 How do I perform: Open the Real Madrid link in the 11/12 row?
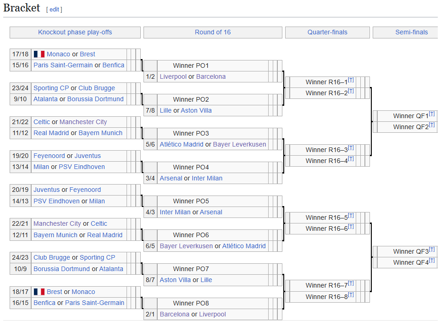(x=51, y=133)
